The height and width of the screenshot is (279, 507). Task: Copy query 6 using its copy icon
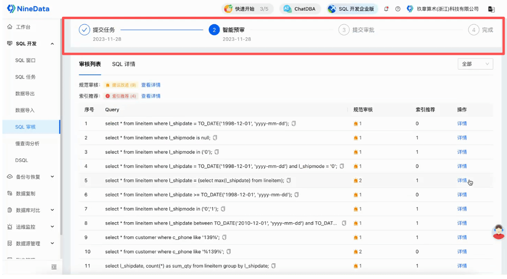coord(296,195)
